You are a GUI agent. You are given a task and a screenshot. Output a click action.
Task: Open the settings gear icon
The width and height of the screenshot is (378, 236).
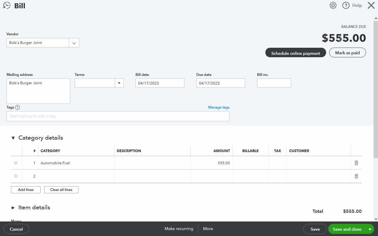coord(333,5)
